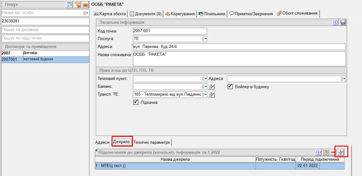
Task: Click edit icon in source connection panel header
Action: 340,152
